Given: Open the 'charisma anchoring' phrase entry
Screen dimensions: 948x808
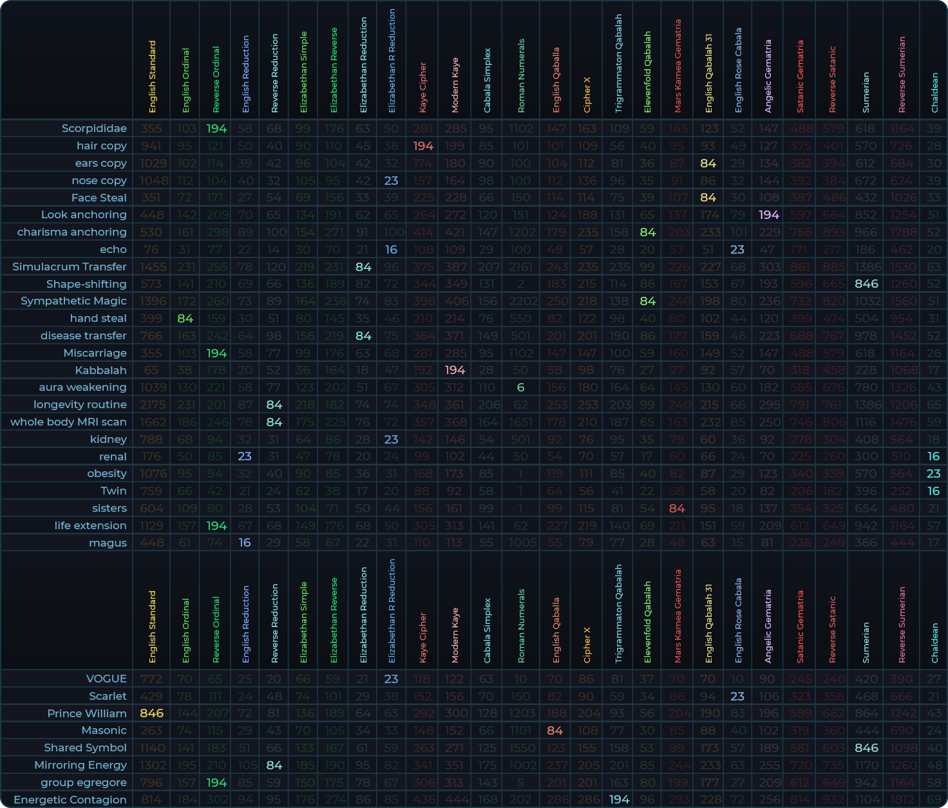Looking at the screenshot, I should (x=71, y=232).
